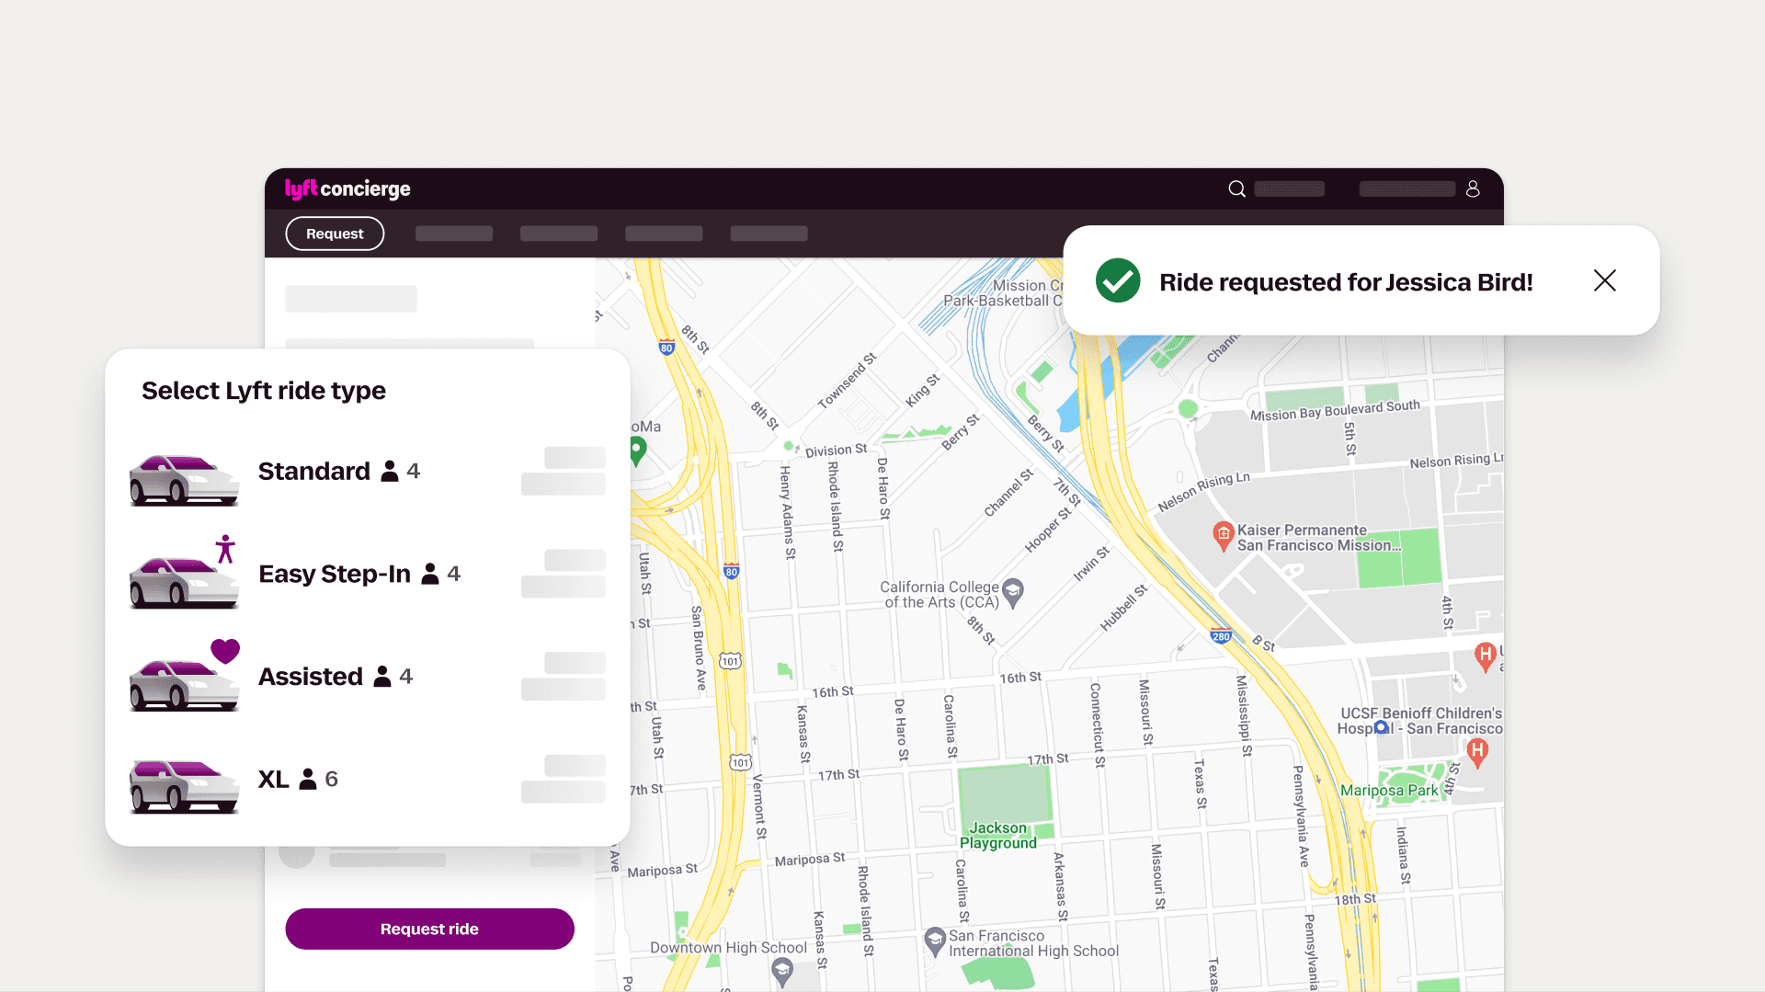Click the Jackson Playground map label

coord(997,835)
